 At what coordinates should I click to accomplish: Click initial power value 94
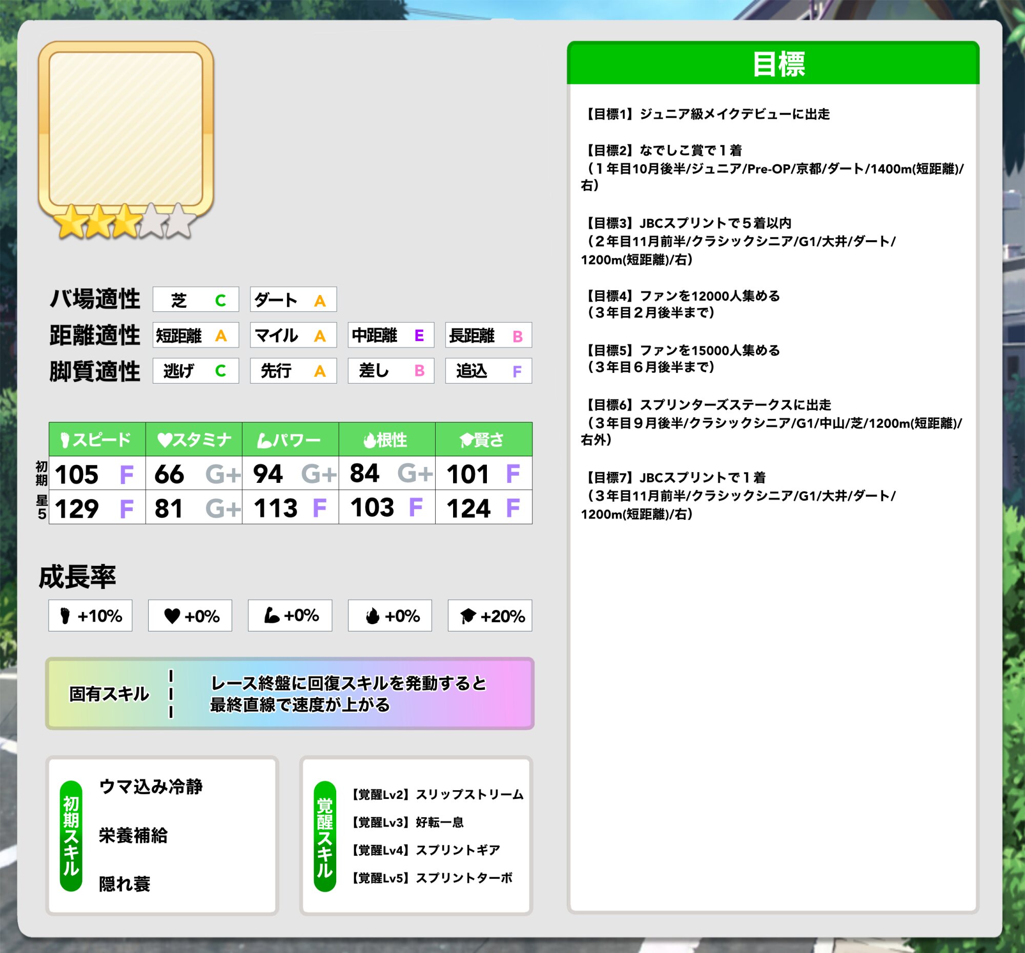click(268, 474)
